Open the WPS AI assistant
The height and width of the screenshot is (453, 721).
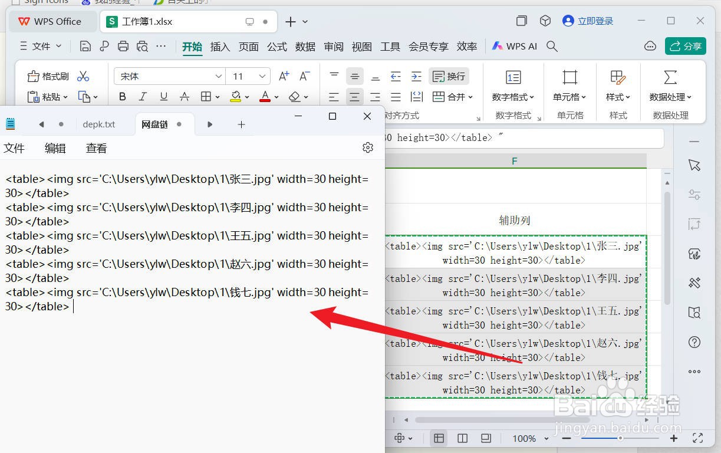pos(515,46)
